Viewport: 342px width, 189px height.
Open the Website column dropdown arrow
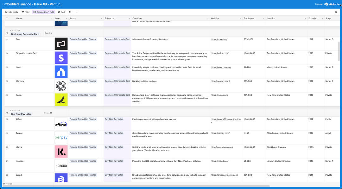point(240,18)
